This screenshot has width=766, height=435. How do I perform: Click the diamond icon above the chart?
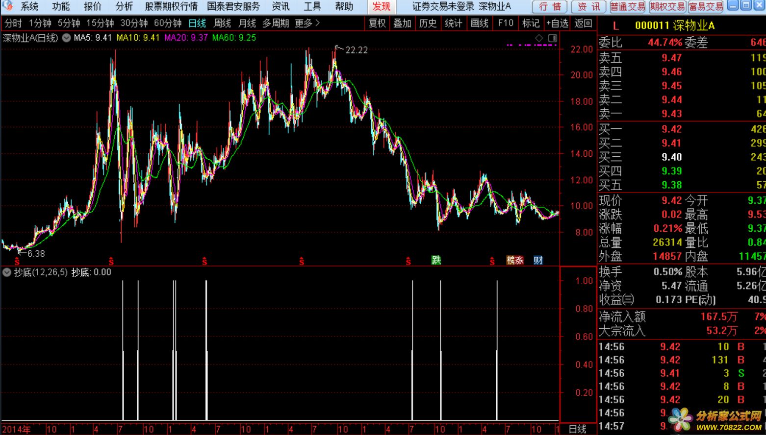[539, 38]
